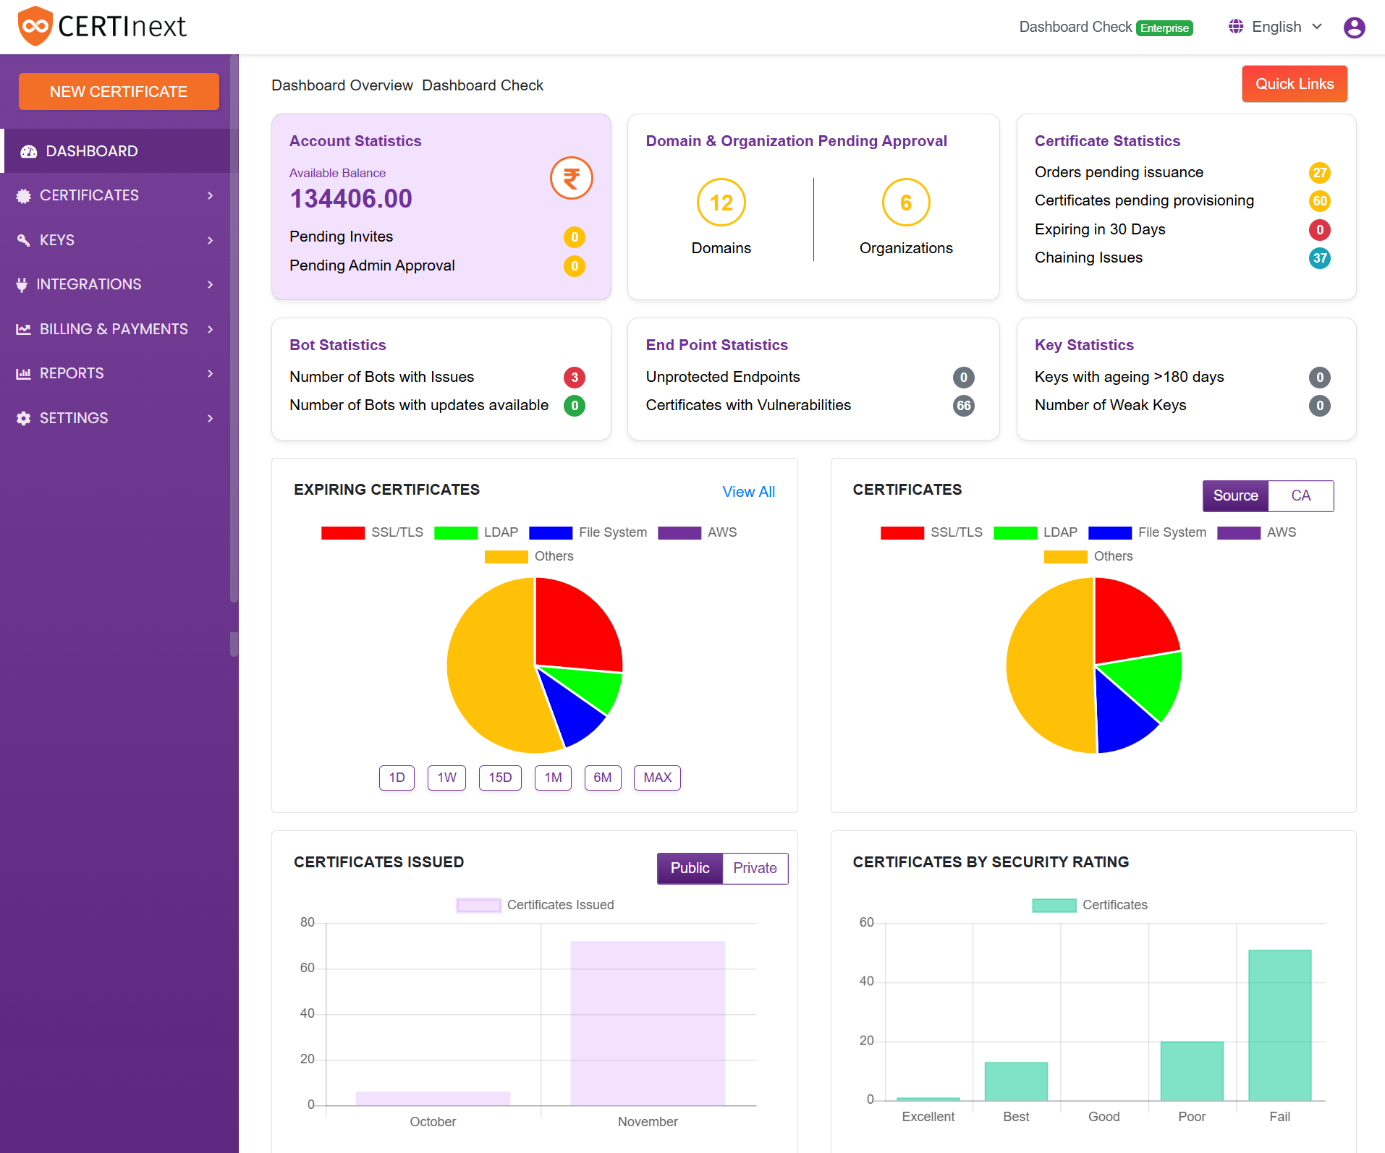The image size is (1385, 1153).
Task: Click the CERTInext logo
Action: coord(101,27)
